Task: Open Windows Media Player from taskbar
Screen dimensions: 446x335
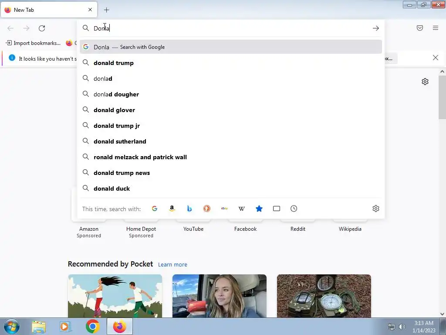Action: click(x=65, y=326)
